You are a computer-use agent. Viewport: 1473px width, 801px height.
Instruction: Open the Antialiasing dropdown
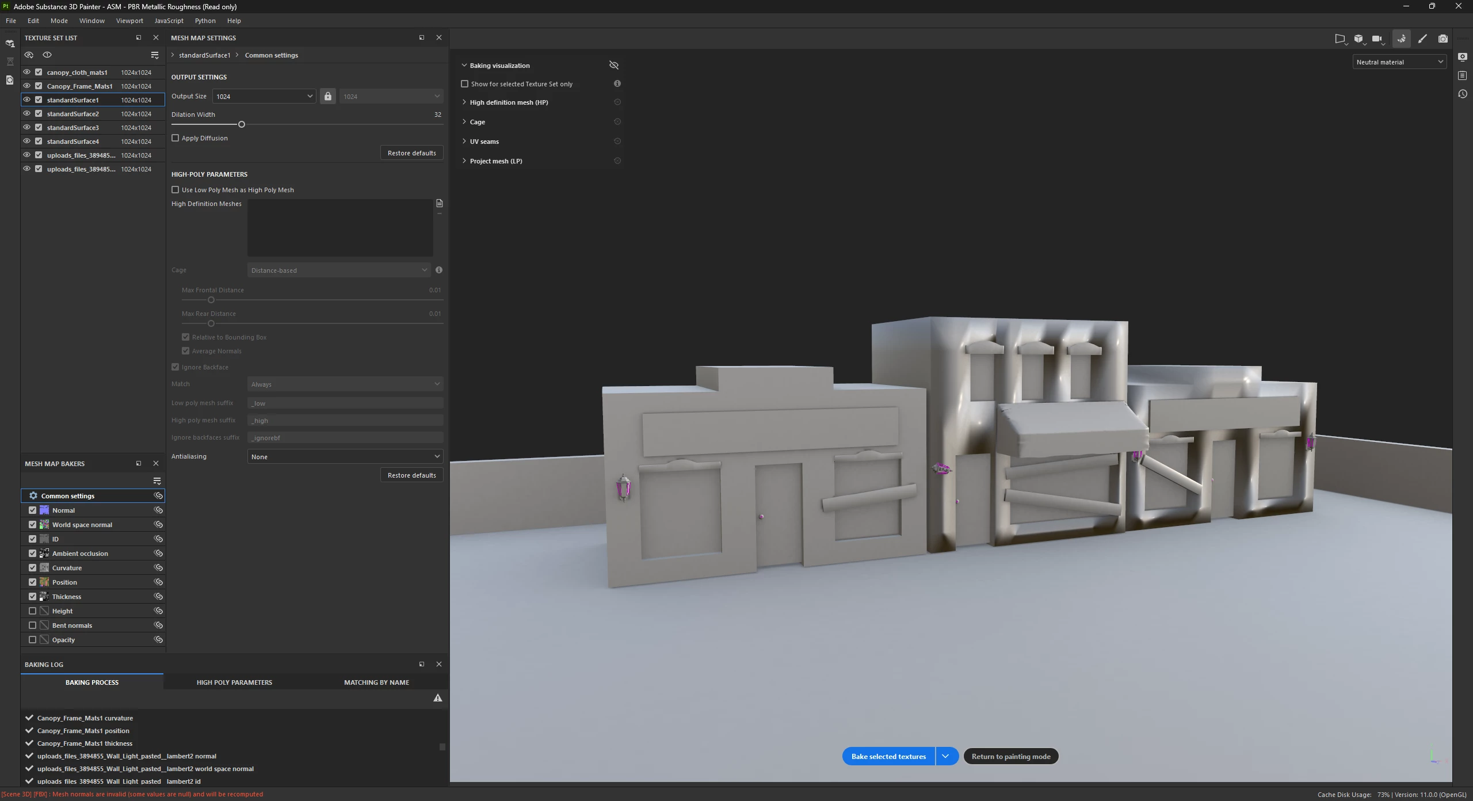[x=345, y=456]
